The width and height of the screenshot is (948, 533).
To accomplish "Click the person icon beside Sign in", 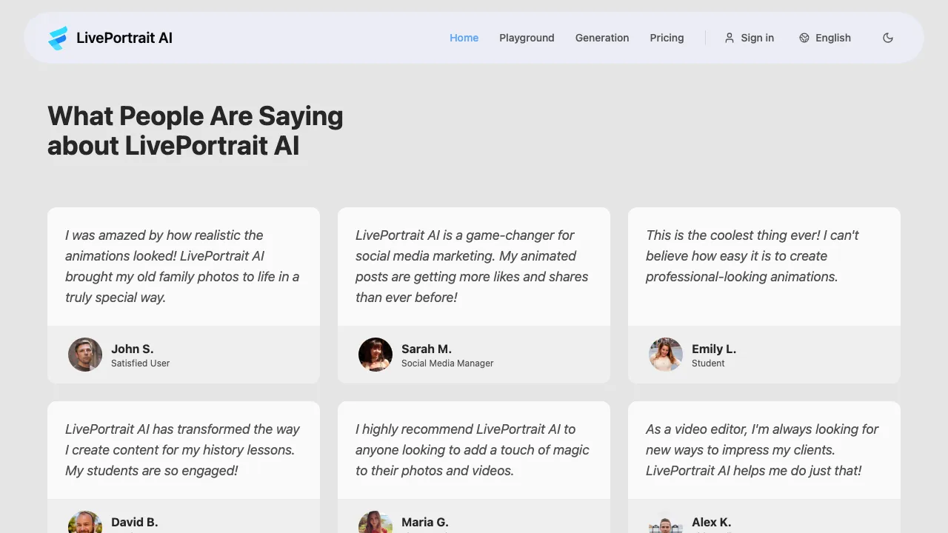I will (730, 38).
